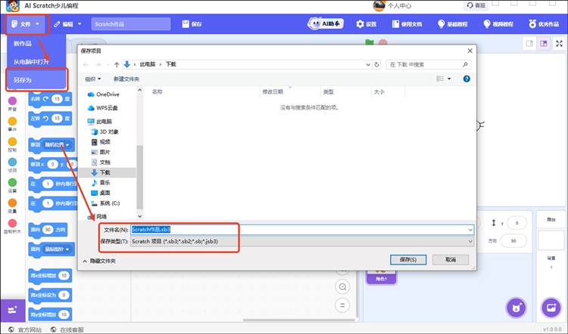Viewport: 568px width, 334px height.
Task: Select WPS云盘 in navigation pane
Action: tap(103, 108)
